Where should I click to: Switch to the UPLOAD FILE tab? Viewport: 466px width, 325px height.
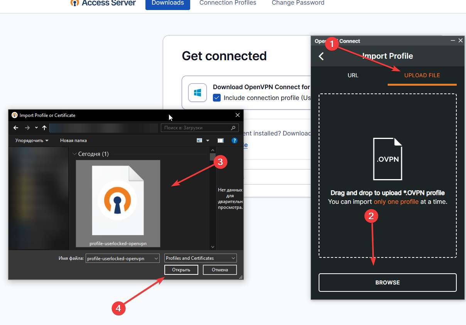(422, 75)
